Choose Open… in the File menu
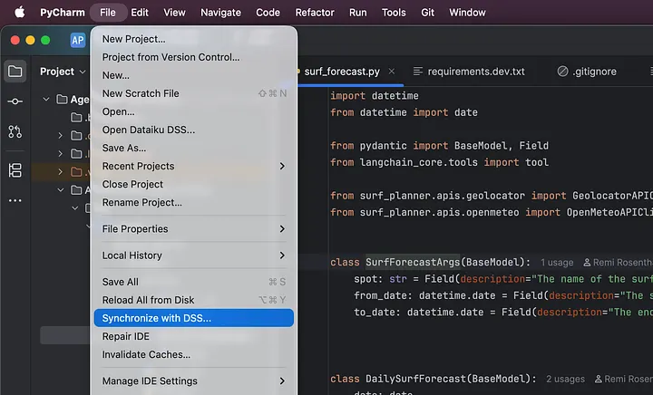The height and width of the screenshot is (395, 653). click(194, 111)
